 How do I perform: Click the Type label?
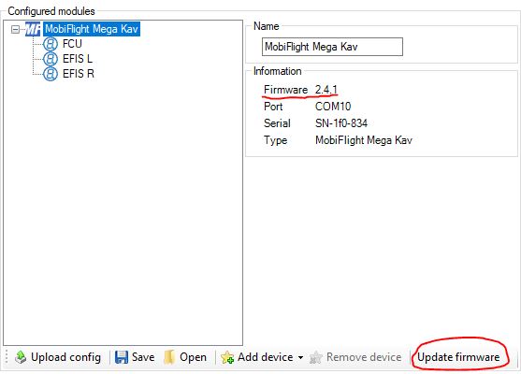pyautogui.click(x=275, y=140)
